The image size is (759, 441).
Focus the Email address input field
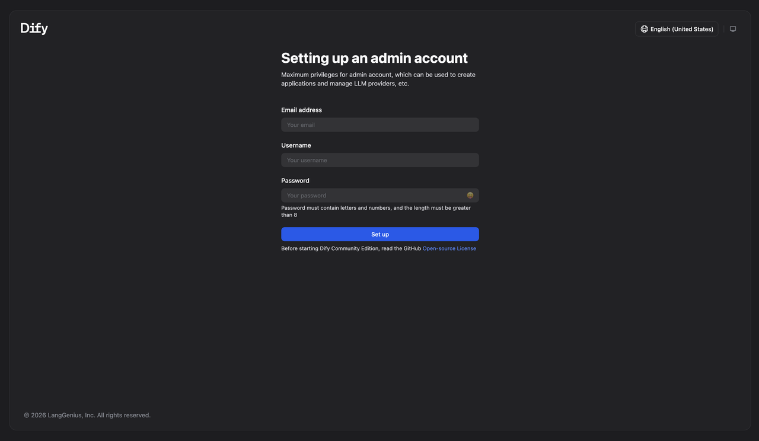pyautogui.click(x=380, y=125)
